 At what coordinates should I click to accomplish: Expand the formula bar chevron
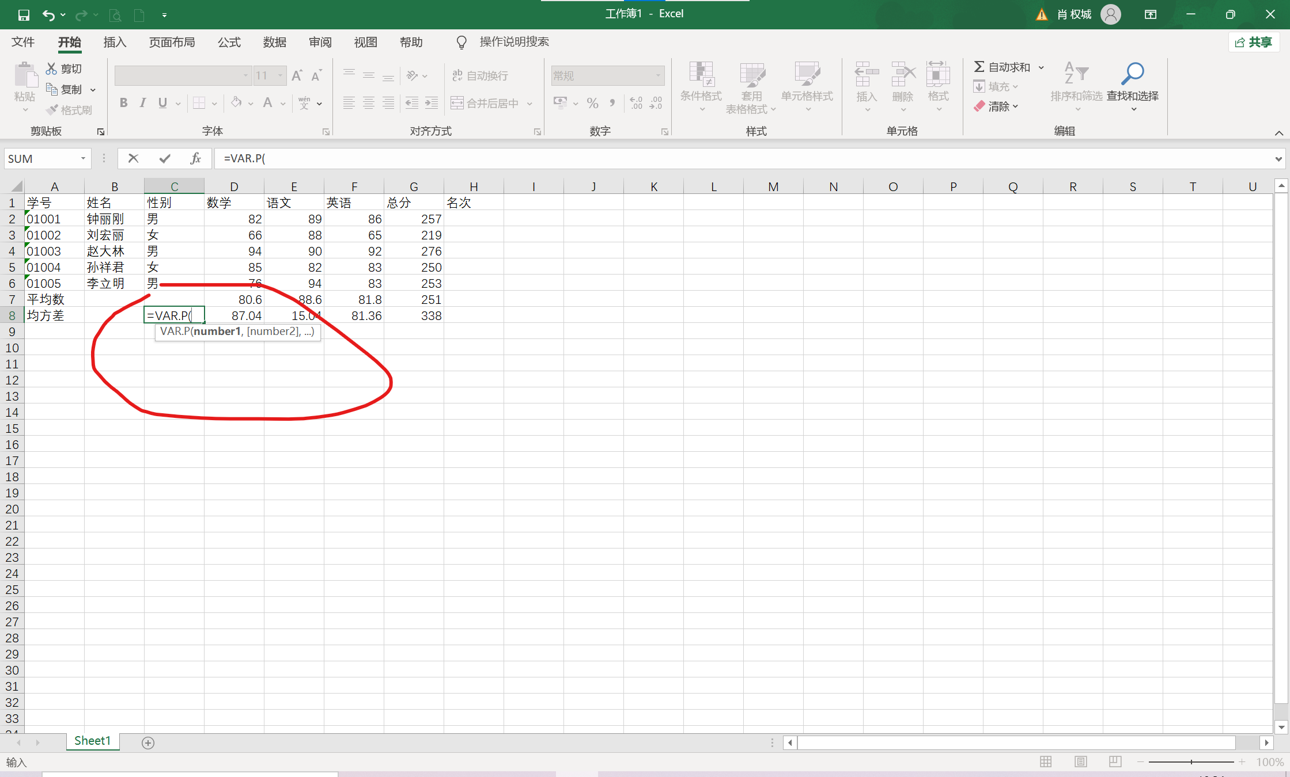[x=1278, y=159]
